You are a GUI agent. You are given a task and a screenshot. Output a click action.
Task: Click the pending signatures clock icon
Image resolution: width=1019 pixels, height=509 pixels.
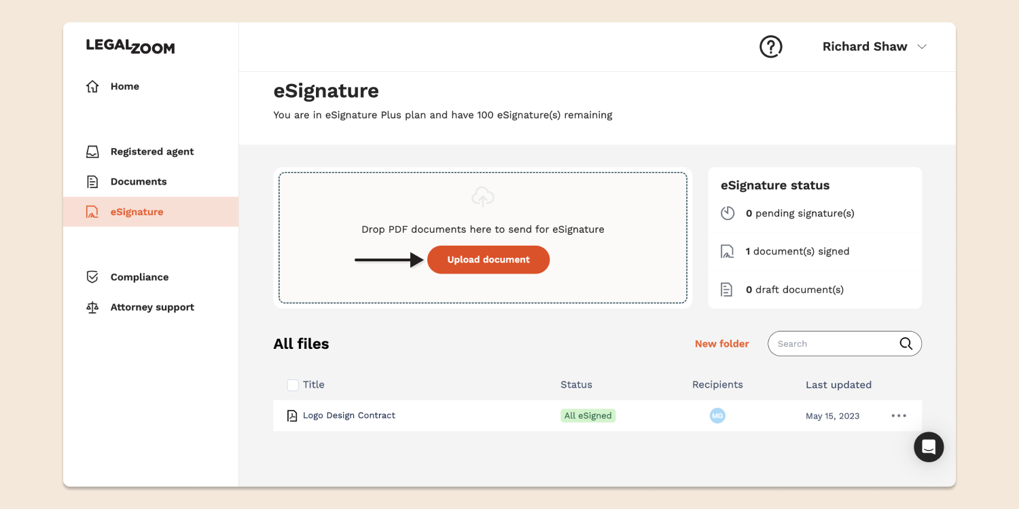click(x=727, y=212)
